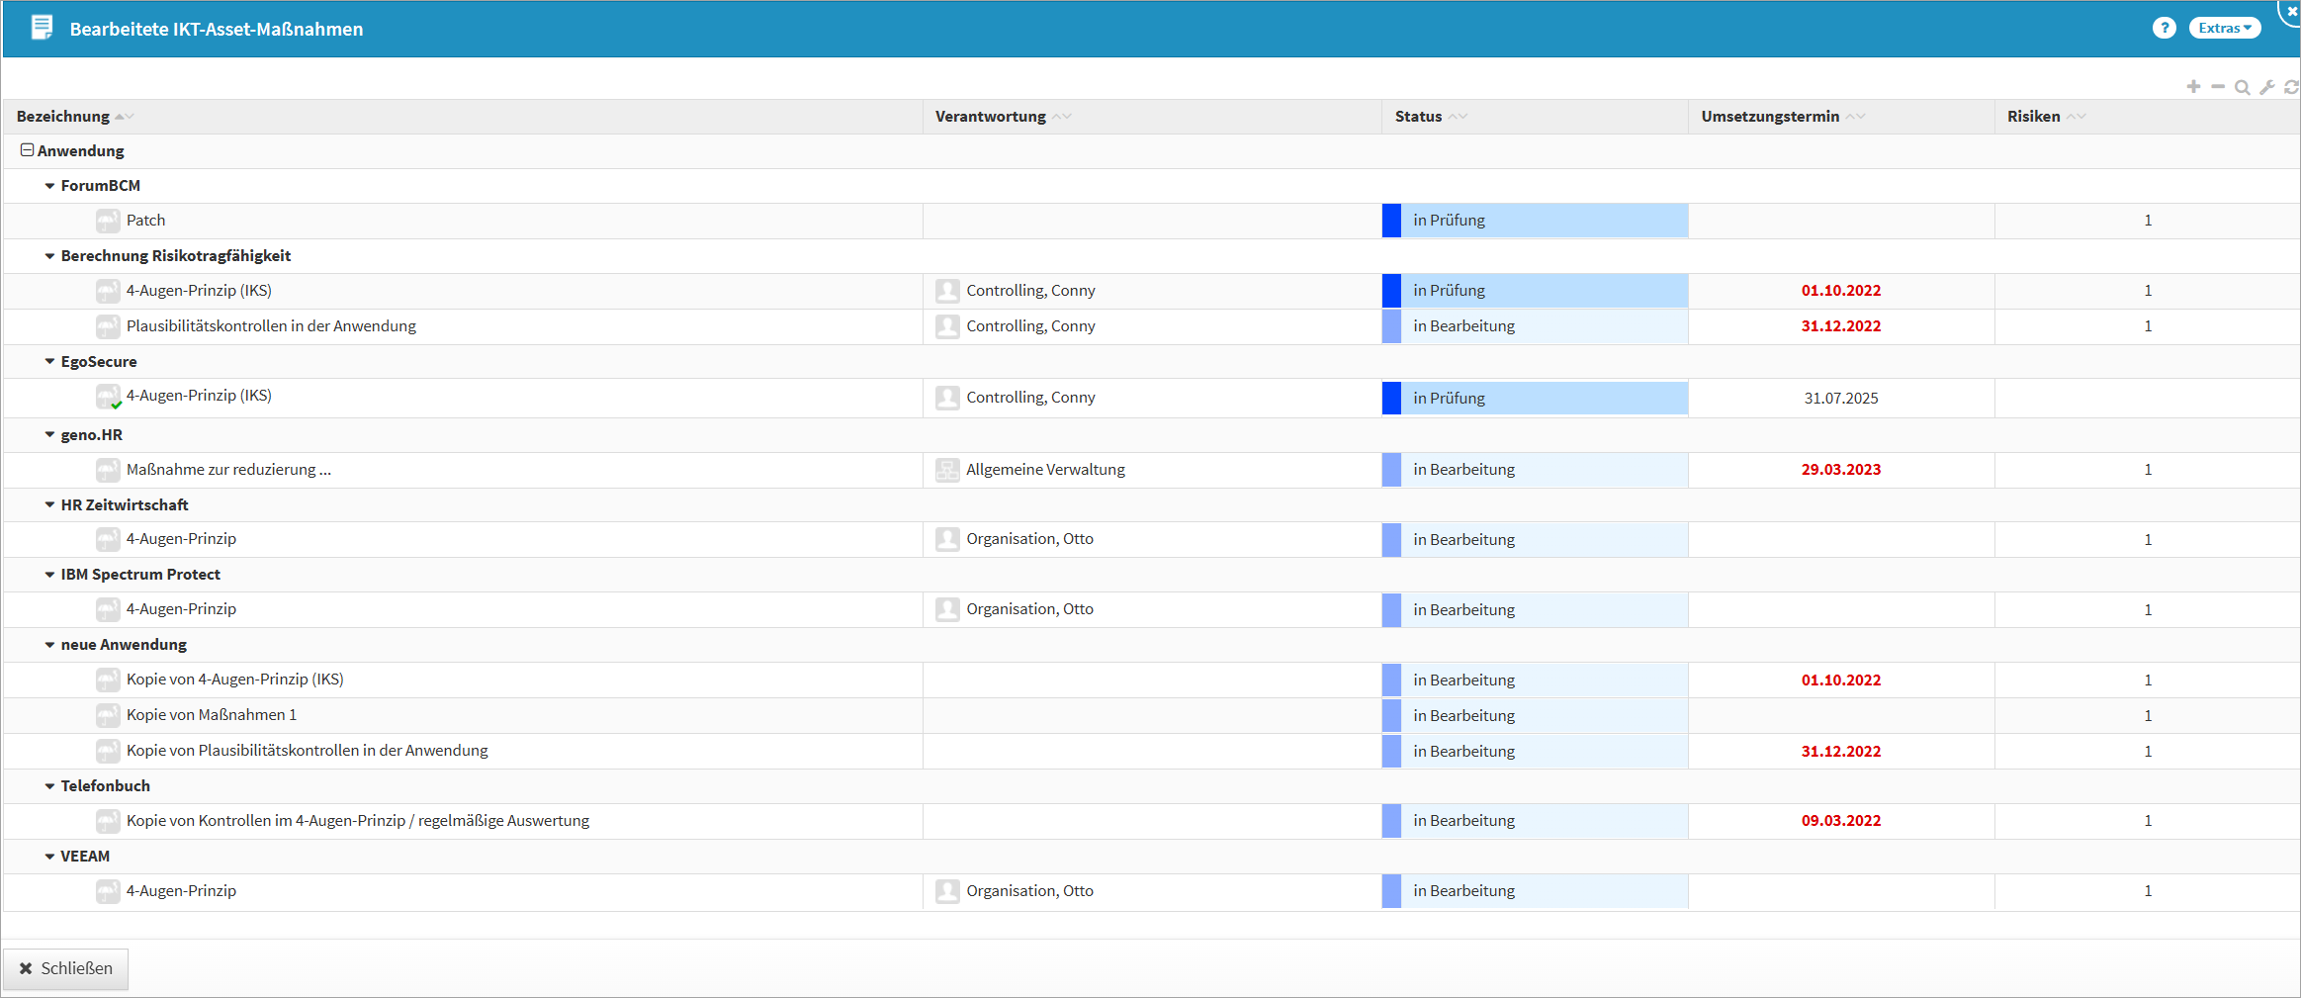Sort by Umsetzungstermin column header
The image size is (2301, 998).
click(x=1769, y=117)
